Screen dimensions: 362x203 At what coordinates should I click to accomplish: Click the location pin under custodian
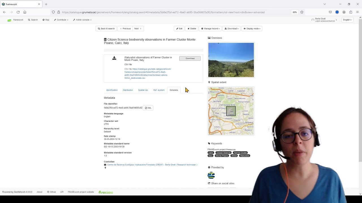(x=105, y=168)
